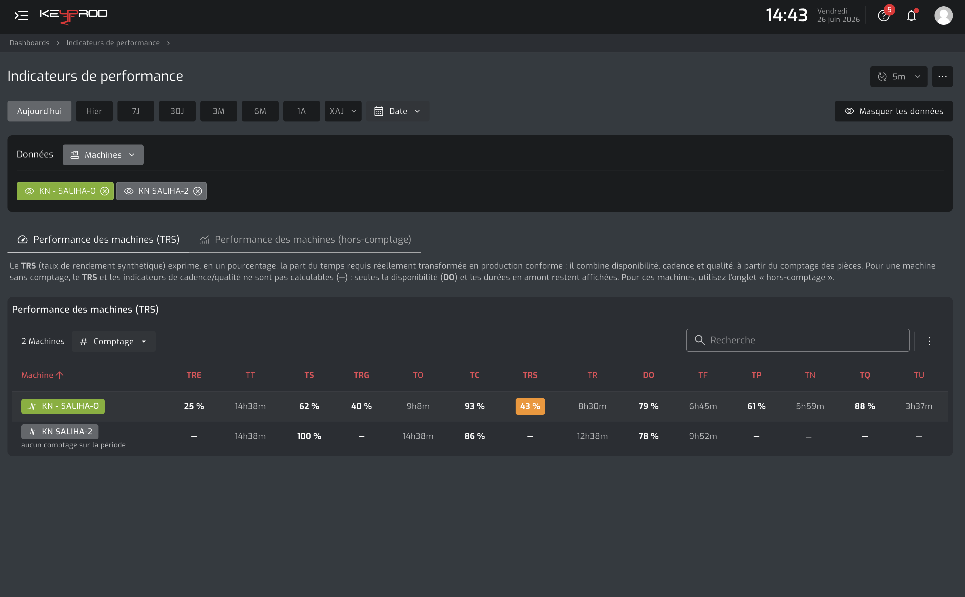Select the 7J period button
This screenshot has width=965, height=597.
[x=135, y=111]
